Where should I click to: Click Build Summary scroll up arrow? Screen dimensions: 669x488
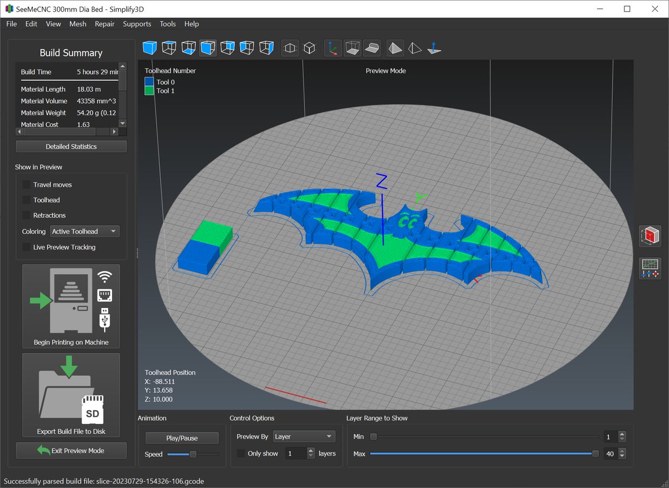pos(123,65)
